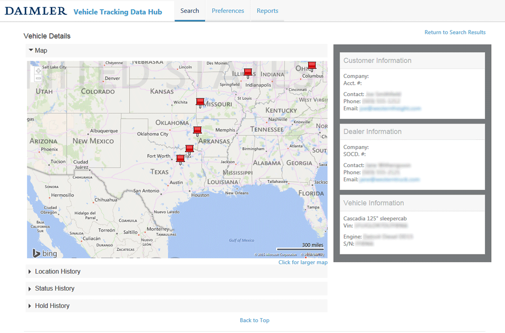This screenshot has height=333, width=505.
Task: Open the larger map link
Action: click(303, 263)
